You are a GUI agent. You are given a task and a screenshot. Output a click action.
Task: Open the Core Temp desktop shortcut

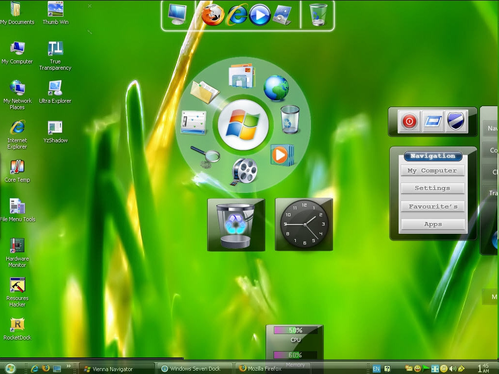[17, 170]
